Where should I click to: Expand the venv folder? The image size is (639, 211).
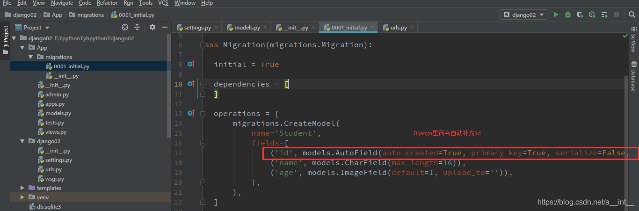[x=22, y=197]
